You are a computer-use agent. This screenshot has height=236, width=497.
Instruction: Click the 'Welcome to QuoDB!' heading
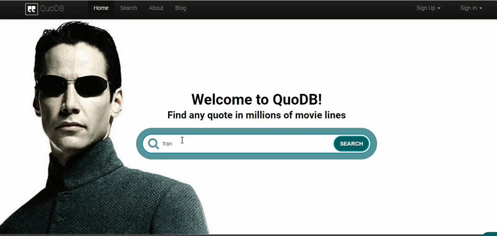(256, 100)
